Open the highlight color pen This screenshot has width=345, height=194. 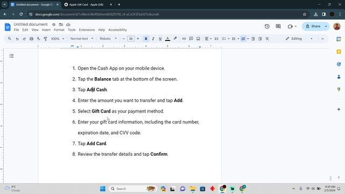175,39
